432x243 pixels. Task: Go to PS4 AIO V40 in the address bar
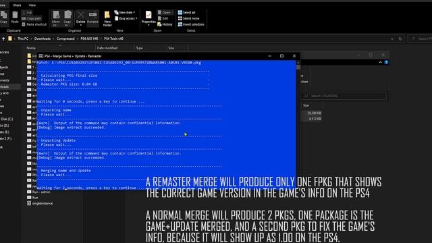89,39
